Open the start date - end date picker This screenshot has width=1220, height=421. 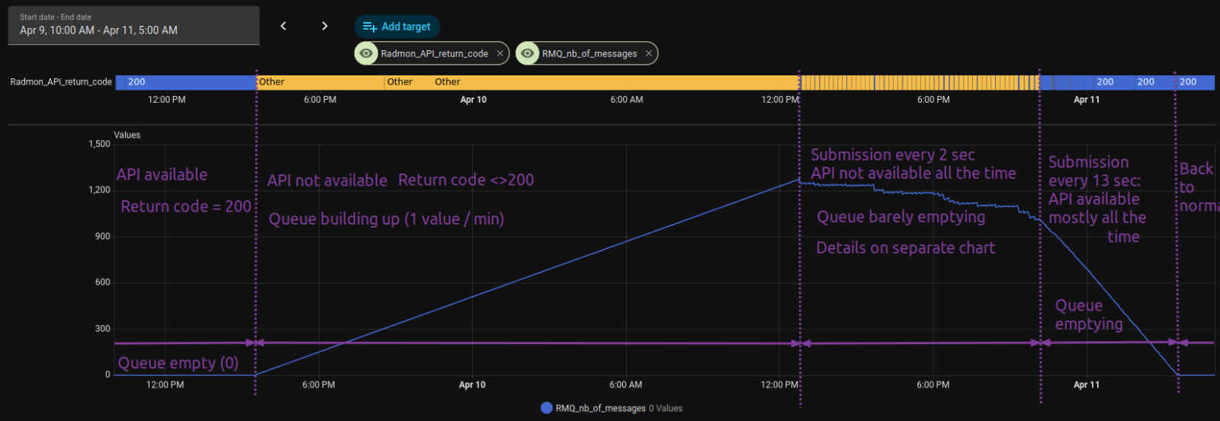click(x=133, y=25)
